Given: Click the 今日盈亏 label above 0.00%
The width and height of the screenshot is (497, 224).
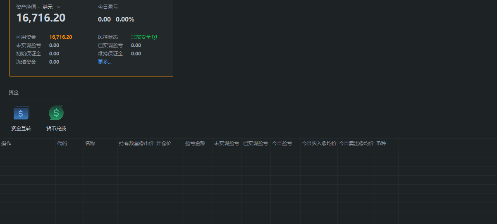Looking at the screenshot, I should (x=108, y=7).
